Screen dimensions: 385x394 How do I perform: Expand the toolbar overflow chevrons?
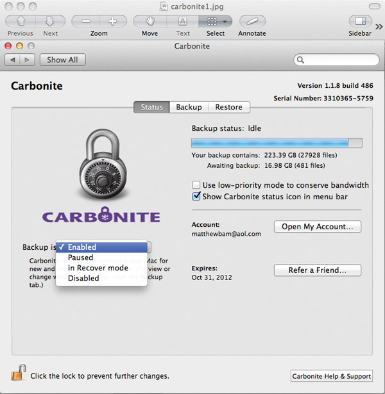(379, 26)
